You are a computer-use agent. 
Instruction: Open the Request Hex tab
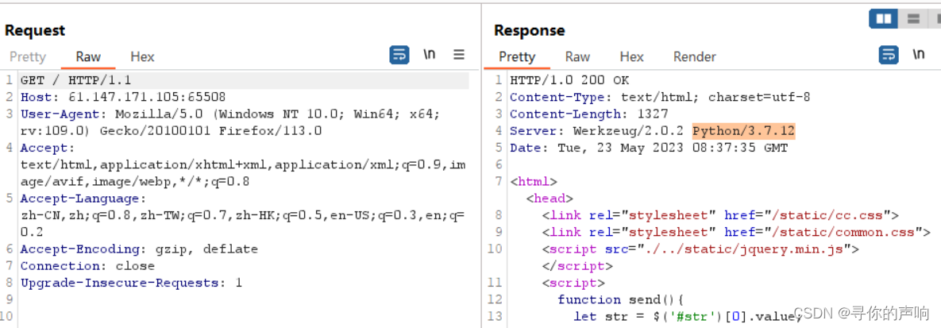[x=142, y=57]
